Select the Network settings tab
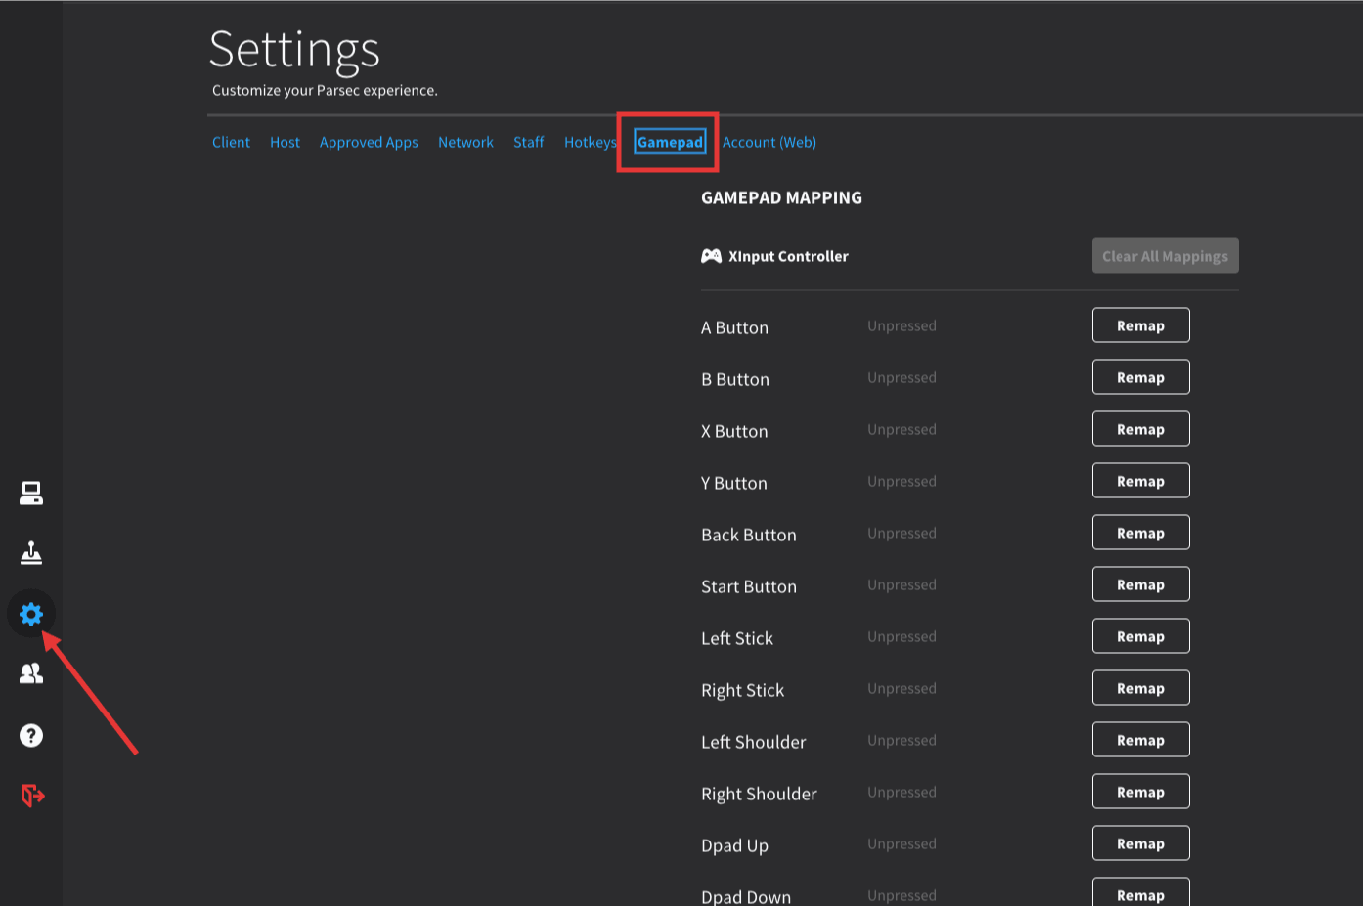 (465, 143)
